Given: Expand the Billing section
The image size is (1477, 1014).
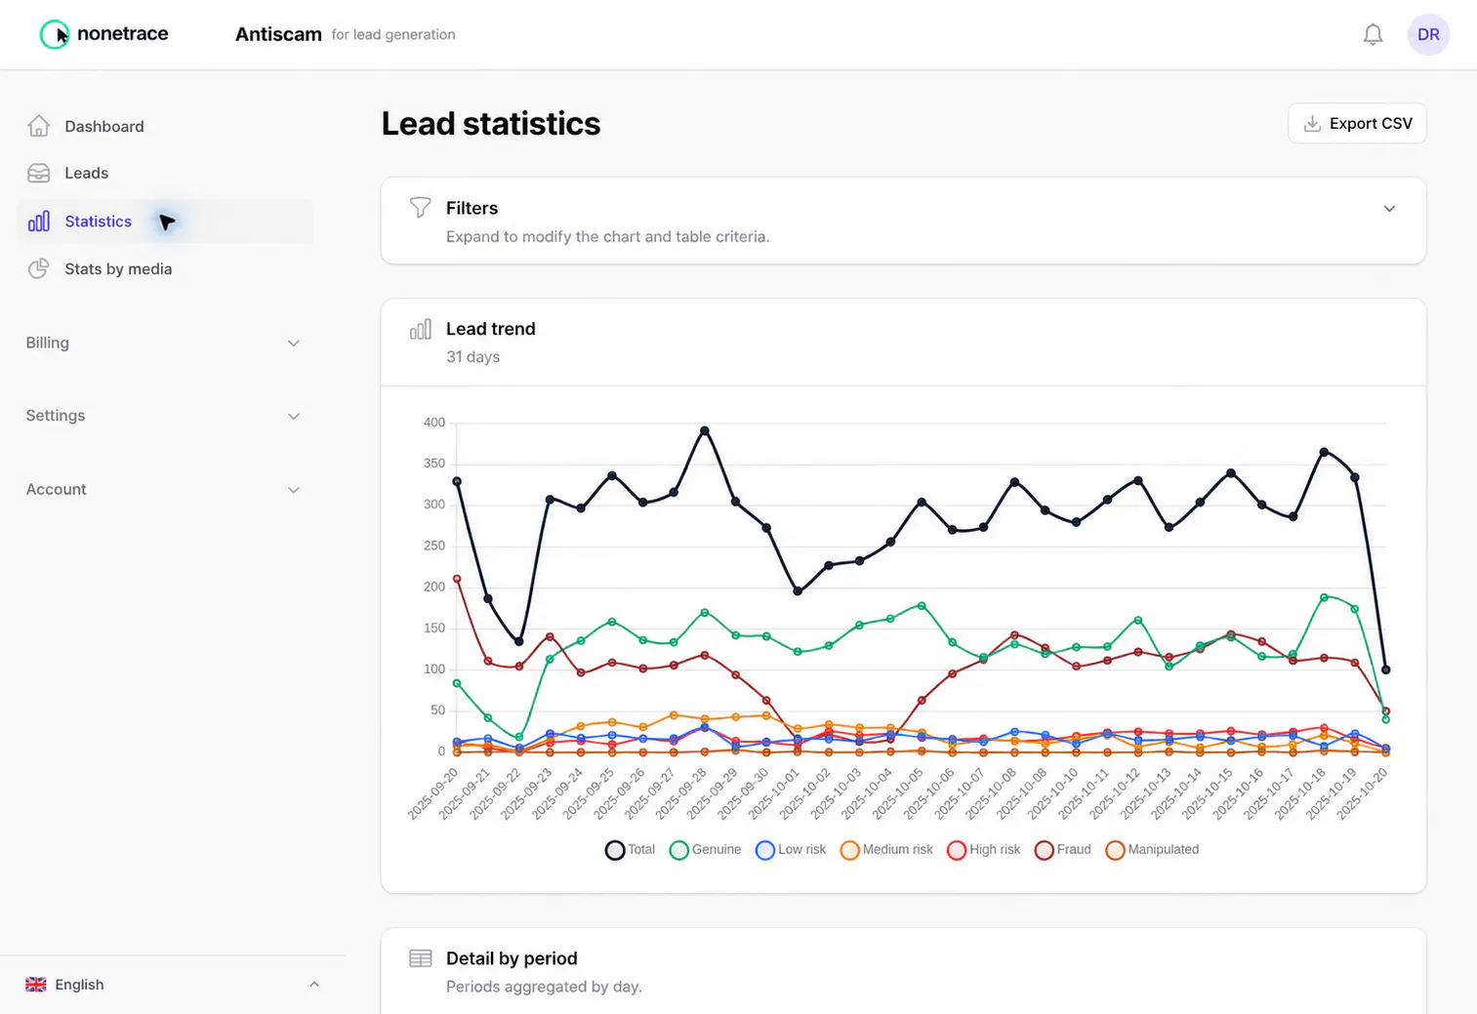Looking at the screenshot, I should [163, 343].
